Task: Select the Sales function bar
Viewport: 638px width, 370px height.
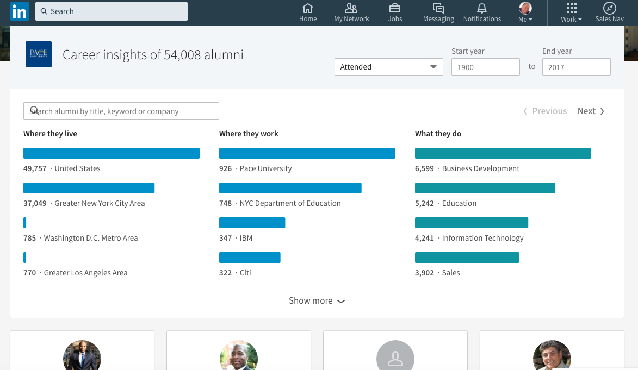Action: point(467,258)
